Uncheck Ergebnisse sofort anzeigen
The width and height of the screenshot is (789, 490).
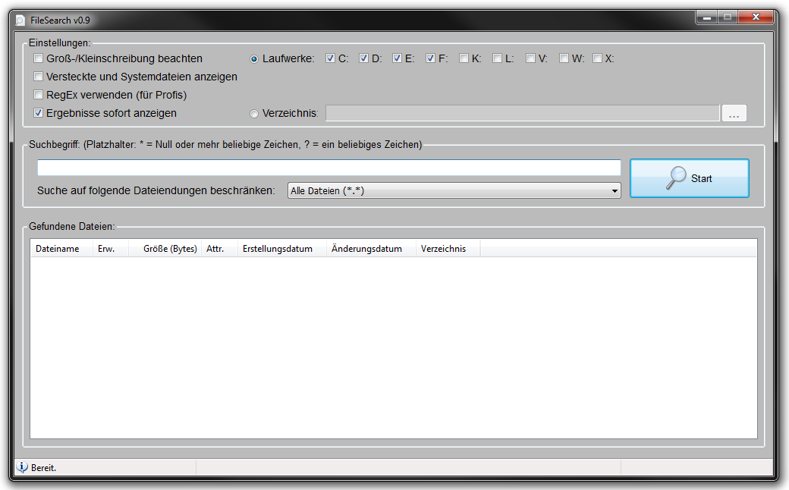(x=39, y=113)
